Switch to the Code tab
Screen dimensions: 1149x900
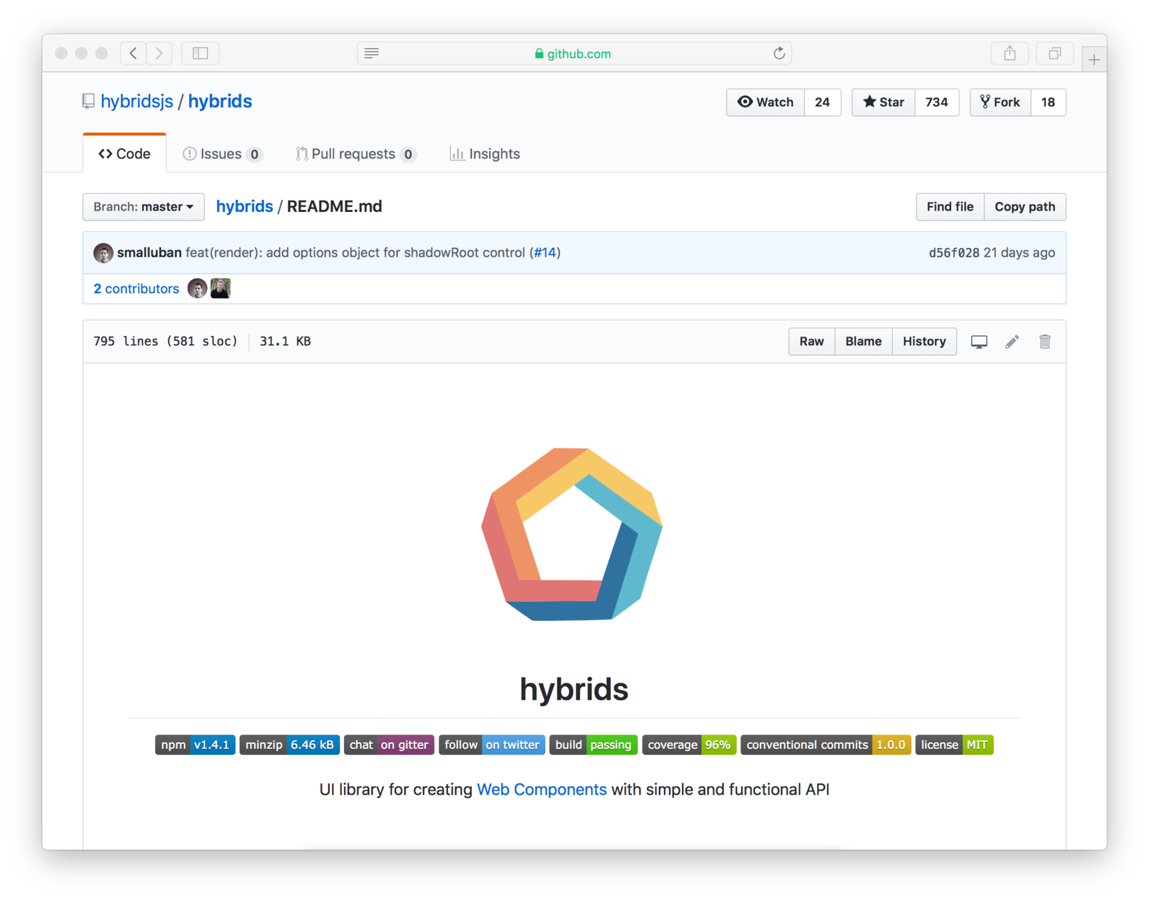pyautogui.click(x=125, y=154)
